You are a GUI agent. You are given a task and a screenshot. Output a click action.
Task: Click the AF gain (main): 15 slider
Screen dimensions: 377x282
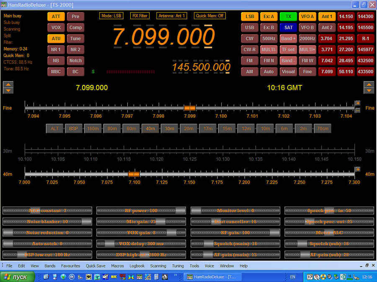[235, 255]
